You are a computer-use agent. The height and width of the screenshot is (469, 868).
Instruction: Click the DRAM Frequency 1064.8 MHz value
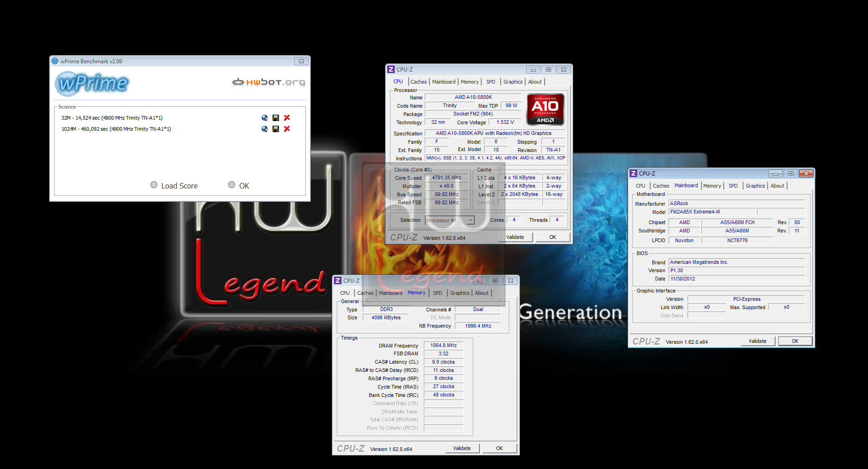pos(443,345)
